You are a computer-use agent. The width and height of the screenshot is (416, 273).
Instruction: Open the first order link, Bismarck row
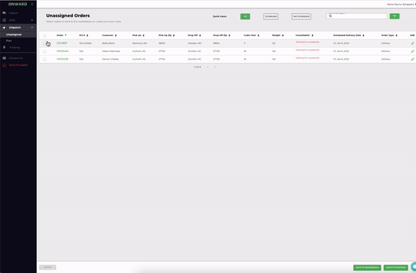coord(62,43)
